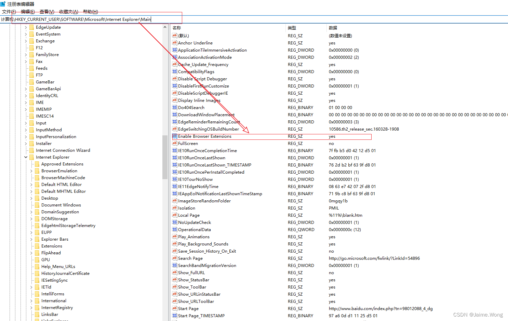The image size is (508, 321).
Task: Select the EdgehtmlStorageTelemetry key
Action: 68,226
